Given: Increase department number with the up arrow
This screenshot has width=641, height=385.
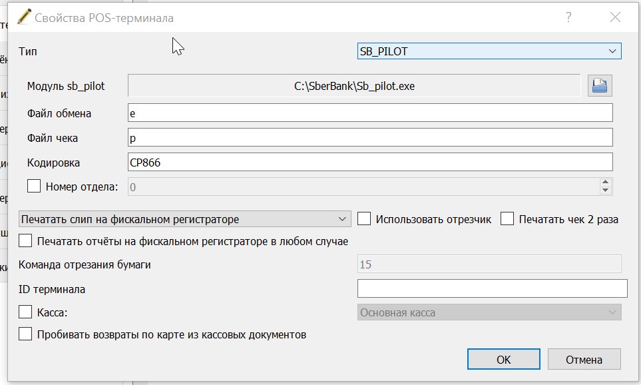Looking at the screenshot, I should pos(606,182).
